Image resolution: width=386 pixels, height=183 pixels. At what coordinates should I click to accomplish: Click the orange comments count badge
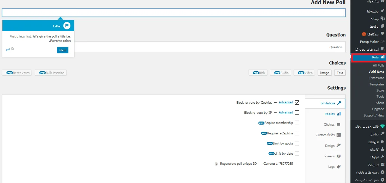point(364,34)
